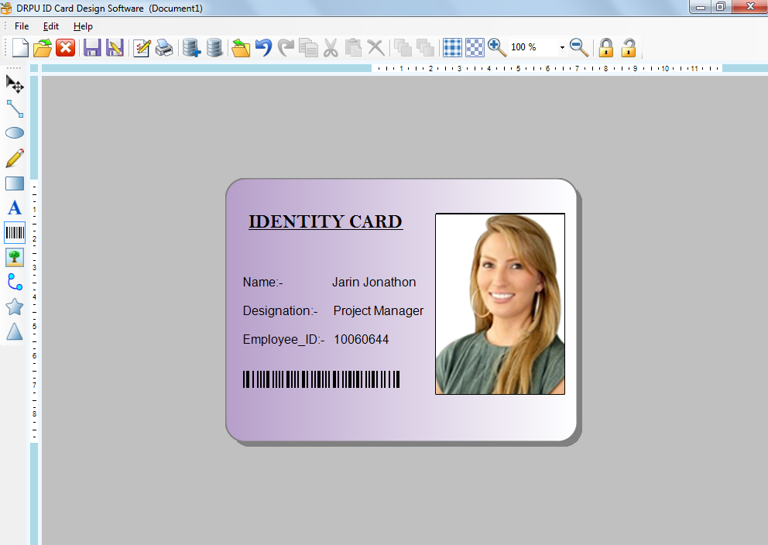
Task: Unlock objects with the open padlock icon
Action: (629, 48)
